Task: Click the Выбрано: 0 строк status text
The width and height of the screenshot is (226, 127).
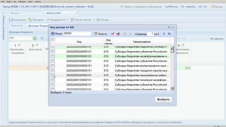Action: click(x=61, y=92)
